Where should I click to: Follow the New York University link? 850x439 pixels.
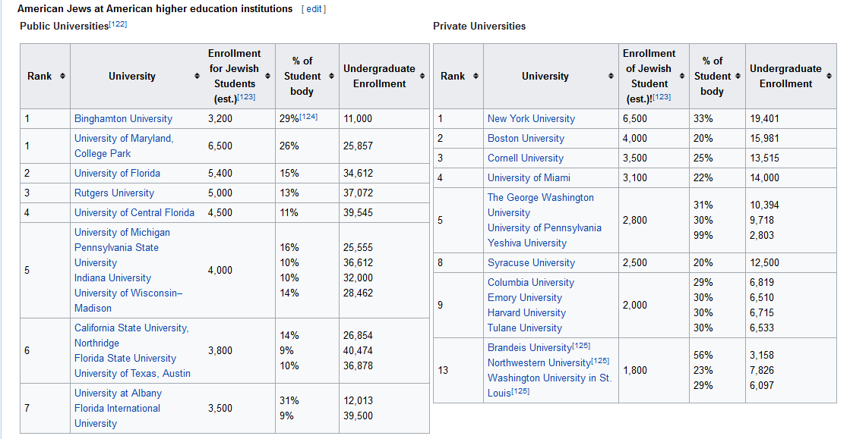531,119
